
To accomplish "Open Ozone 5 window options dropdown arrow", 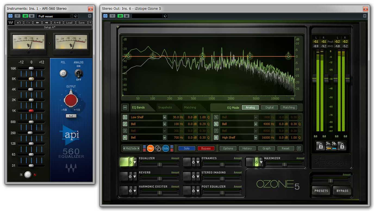I will pos(365,16).
